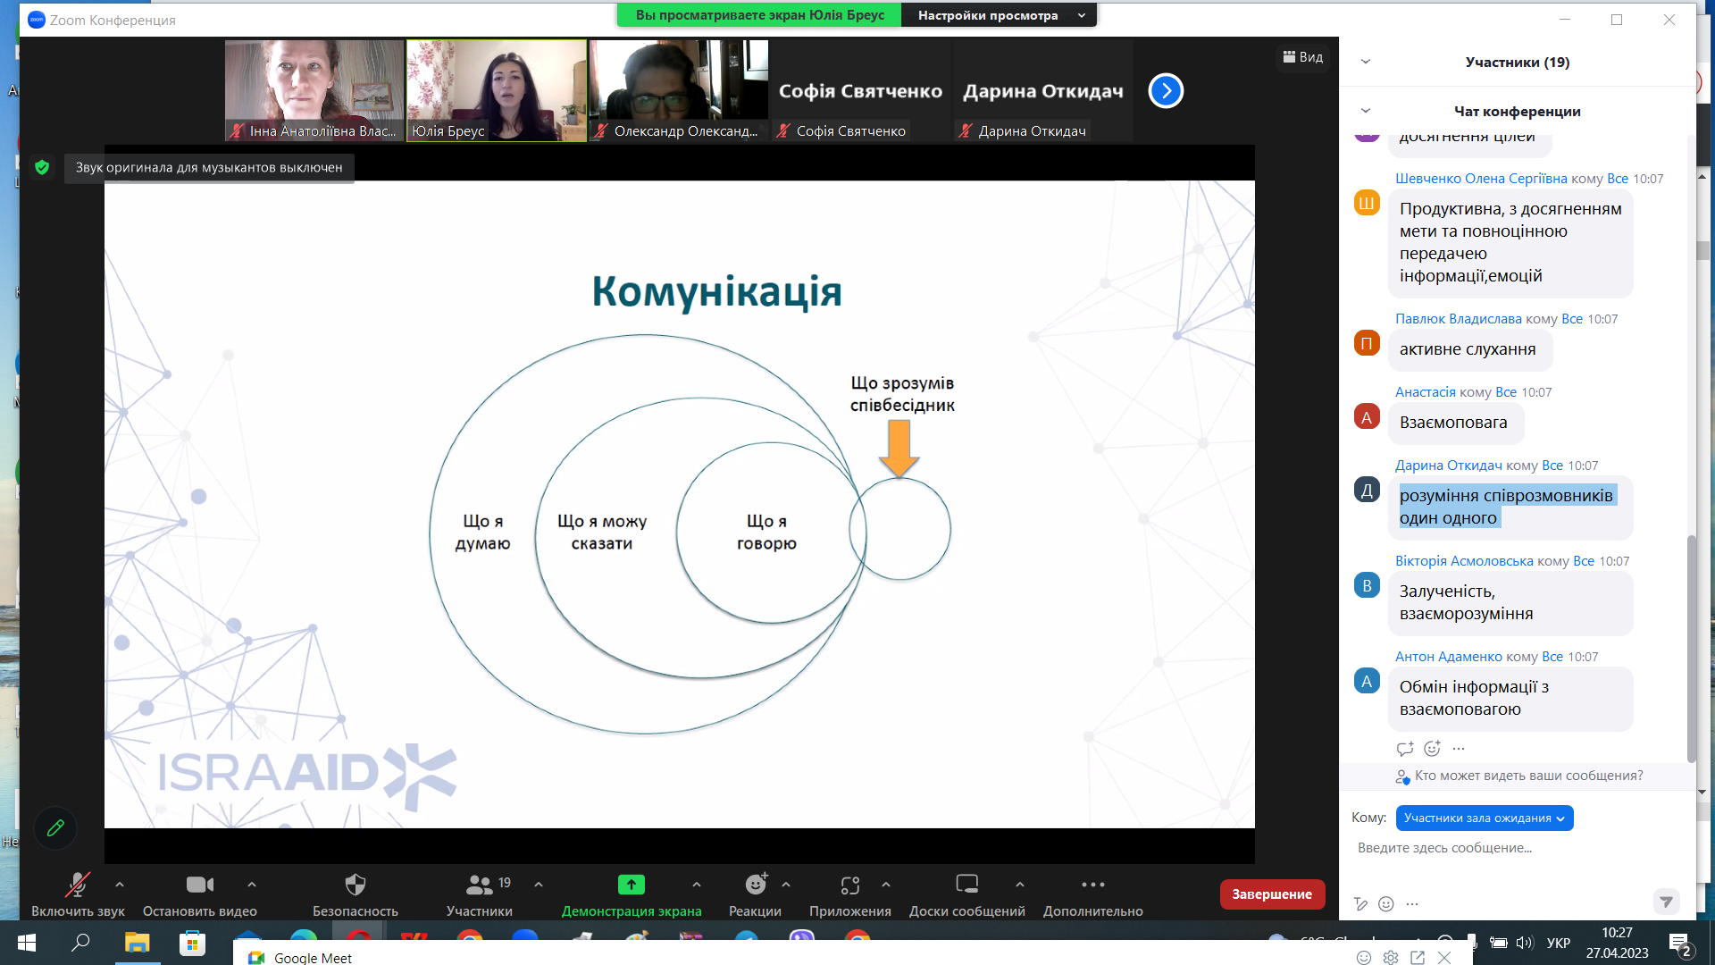
Task: Open the More (Дополнительно) options
Action: [1092, 885]
